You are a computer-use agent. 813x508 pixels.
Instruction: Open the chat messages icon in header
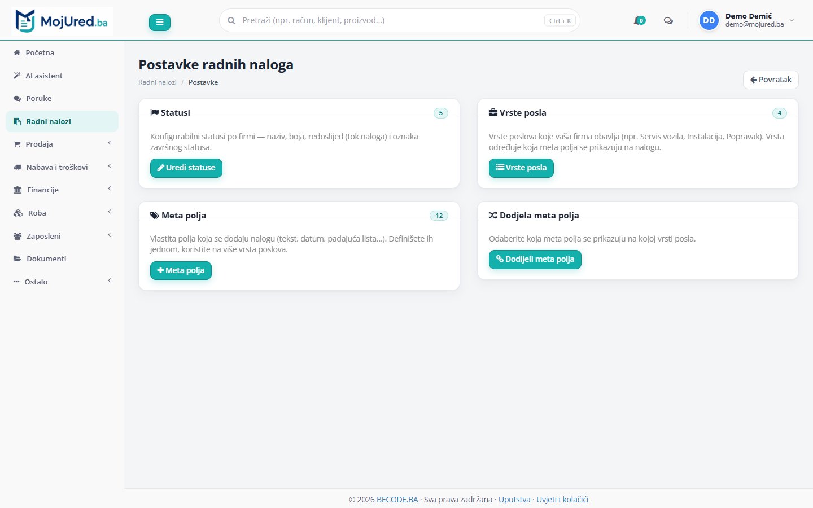[x=668, y=21]
